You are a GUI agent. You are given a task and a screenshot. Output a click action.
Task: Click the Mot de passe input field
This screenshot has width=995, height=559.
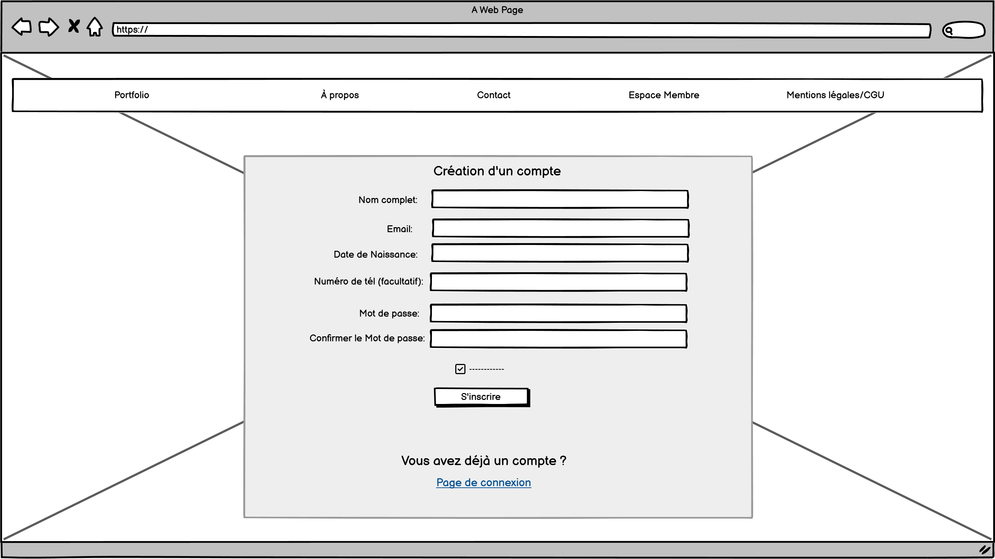pos(559,313)
